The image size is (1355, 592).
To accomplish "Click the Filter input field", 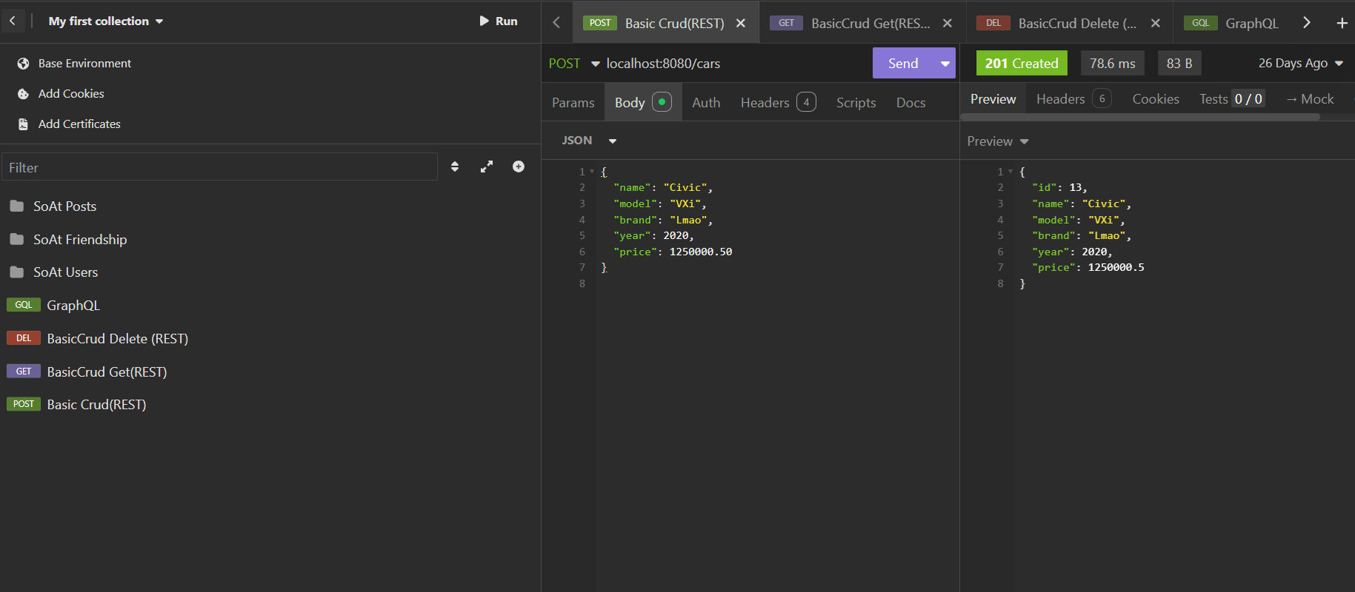I will [x=219, y=167].
